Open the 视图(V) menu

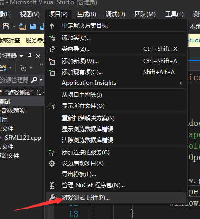[30, 14]
